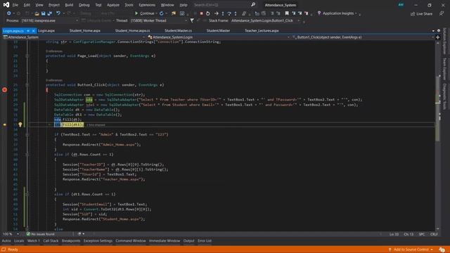
Task: Click the Step Into icon
Action: point(223,13)
